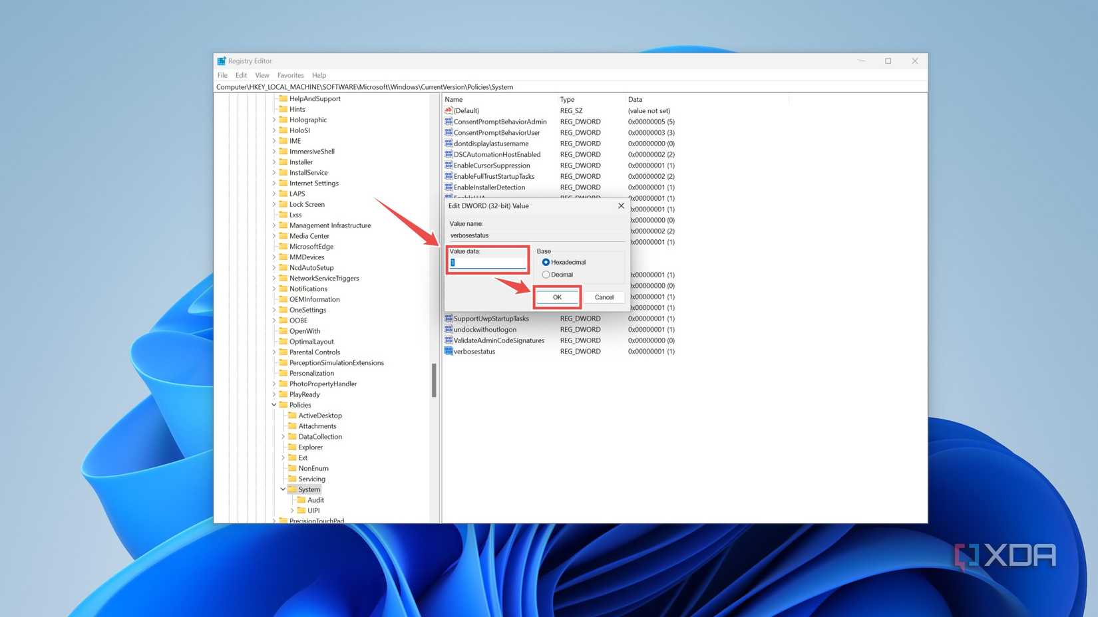Collapse the System tree node

[x=283, y=489]
